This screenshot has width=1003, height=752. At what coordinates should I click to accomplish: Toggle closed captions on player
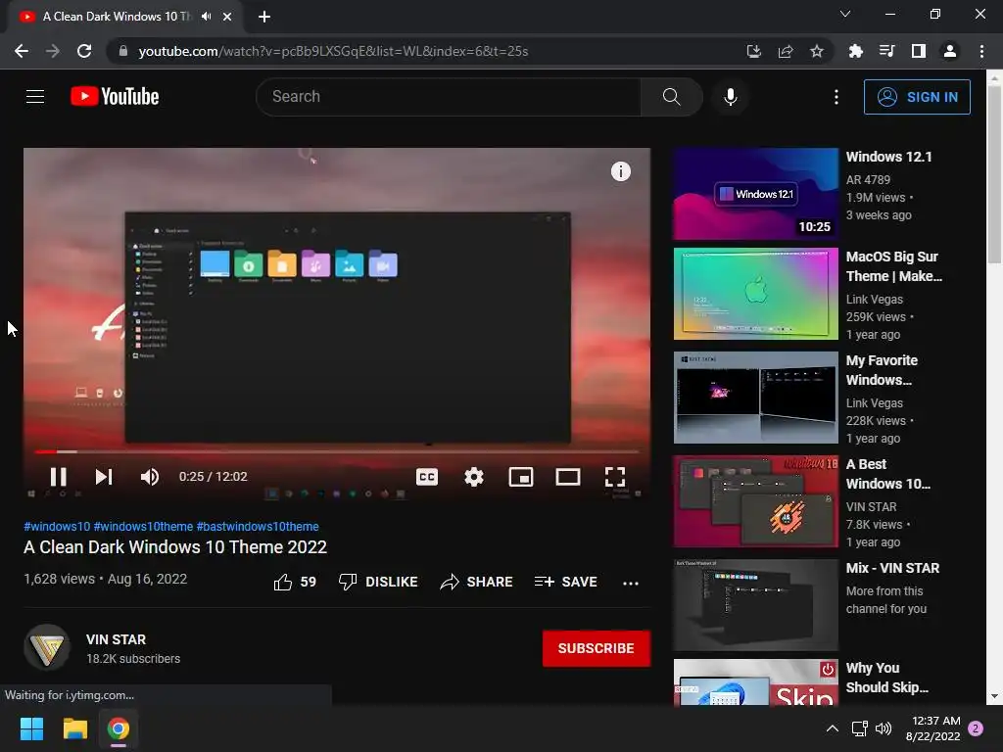point(427,477)
